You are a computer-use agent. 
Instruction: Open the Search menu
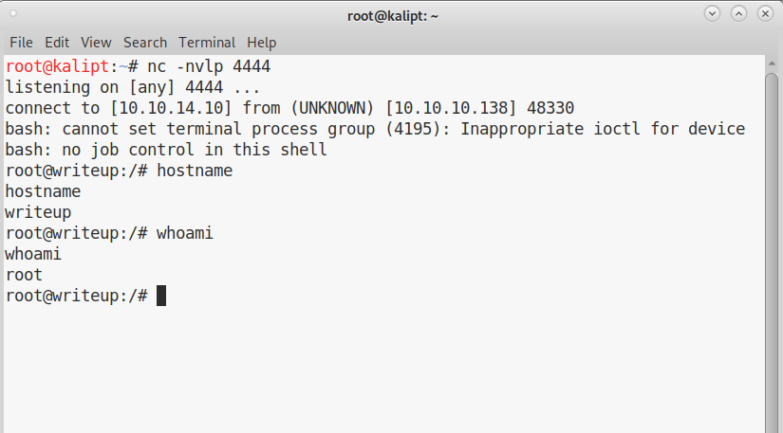[x=145, y=43]
